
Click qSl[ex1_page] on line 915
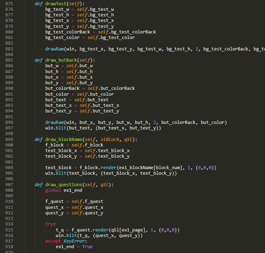coord(128,230)
